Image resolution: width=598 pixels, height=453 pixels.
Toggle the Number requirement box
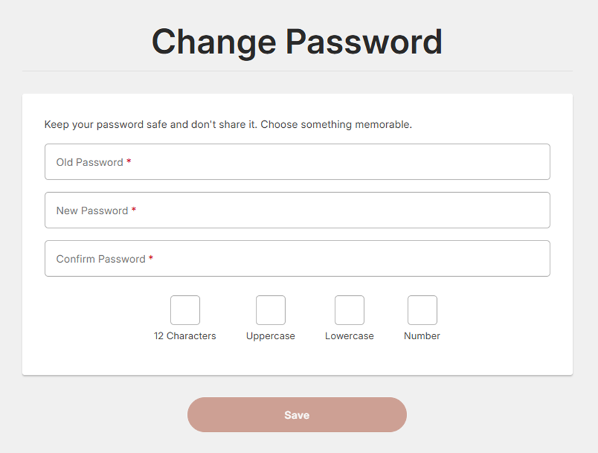point(422,310)
